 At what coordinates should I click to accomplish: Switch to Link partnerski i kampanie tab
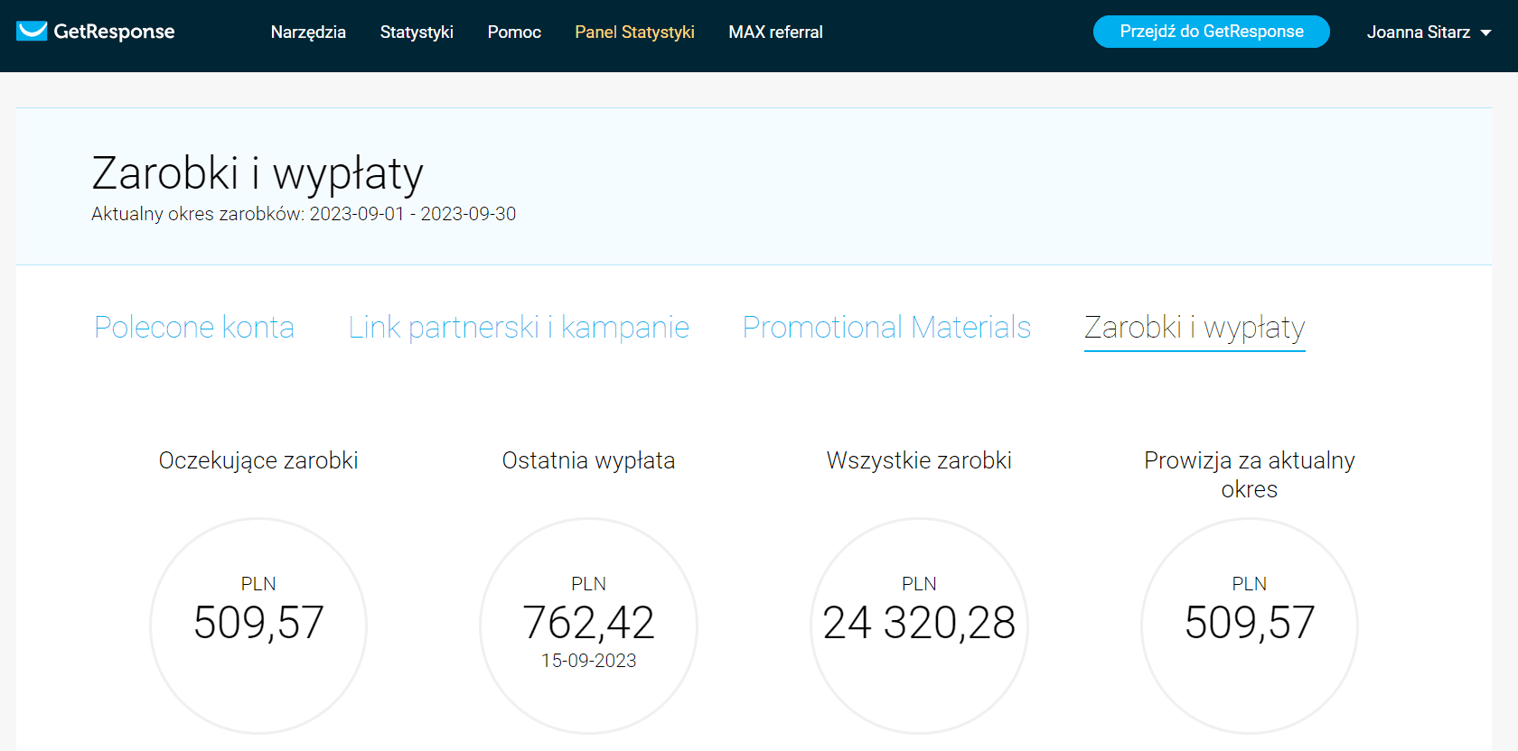pyautogui.click(x=519, y=327)
